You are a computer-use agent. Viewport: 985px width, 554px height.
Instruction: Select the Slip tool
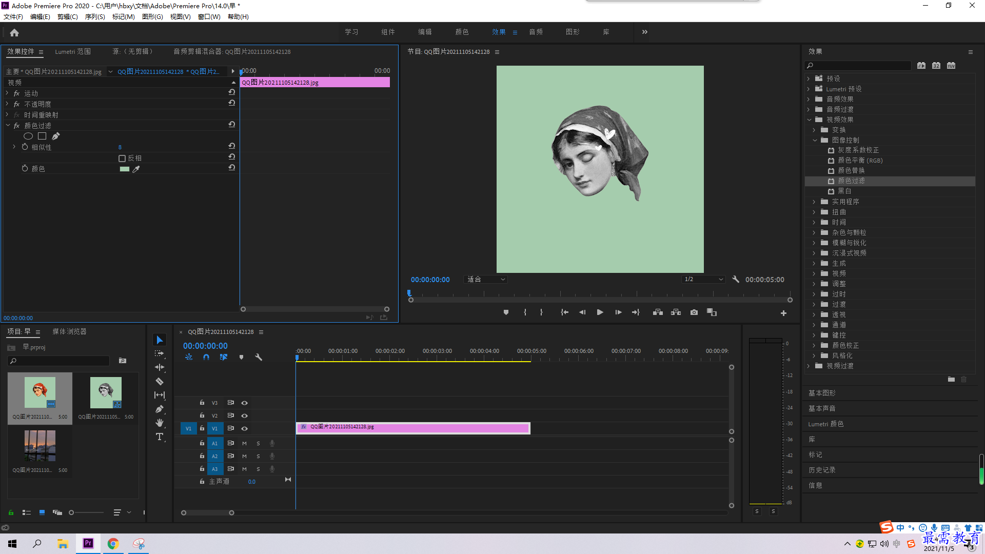pyautogui.click(x=160, y=395)
